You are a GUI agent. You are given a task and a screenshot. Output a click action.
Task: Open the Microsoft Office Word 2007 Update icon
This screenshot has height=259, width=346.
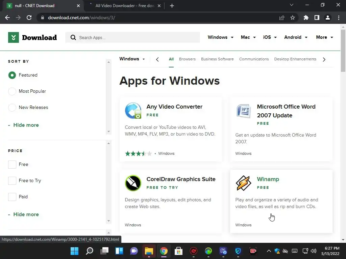click(243, 111)
